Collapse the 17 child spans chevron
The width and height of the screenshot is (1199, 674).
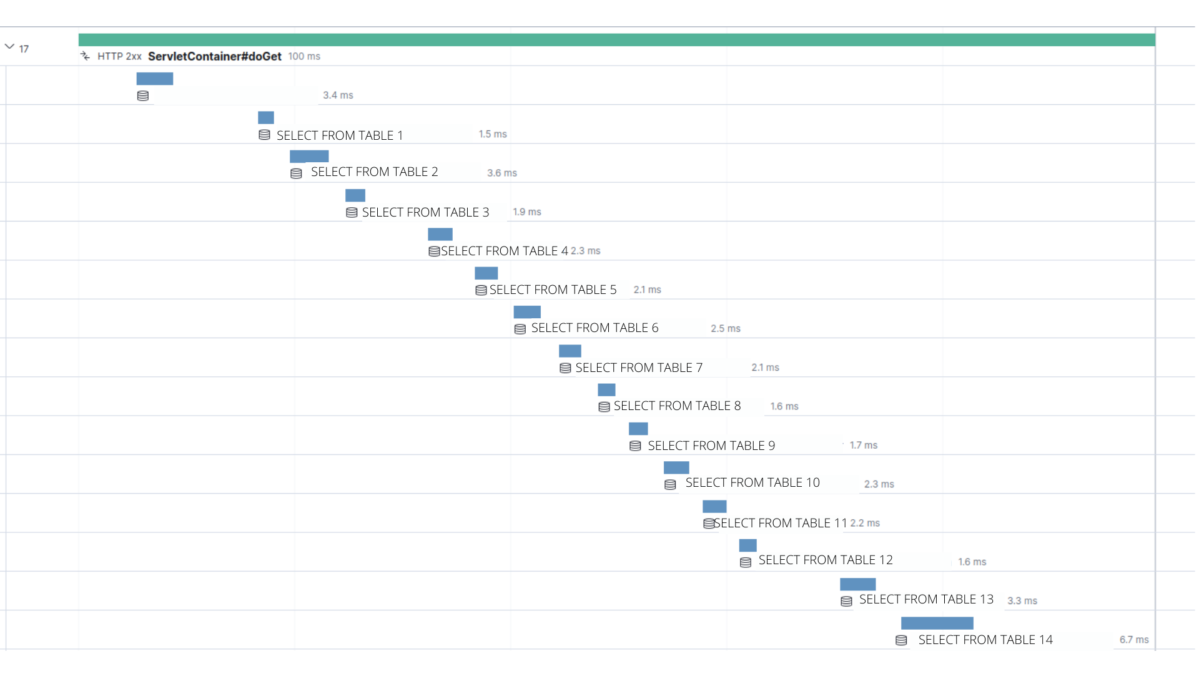(9, 47)
